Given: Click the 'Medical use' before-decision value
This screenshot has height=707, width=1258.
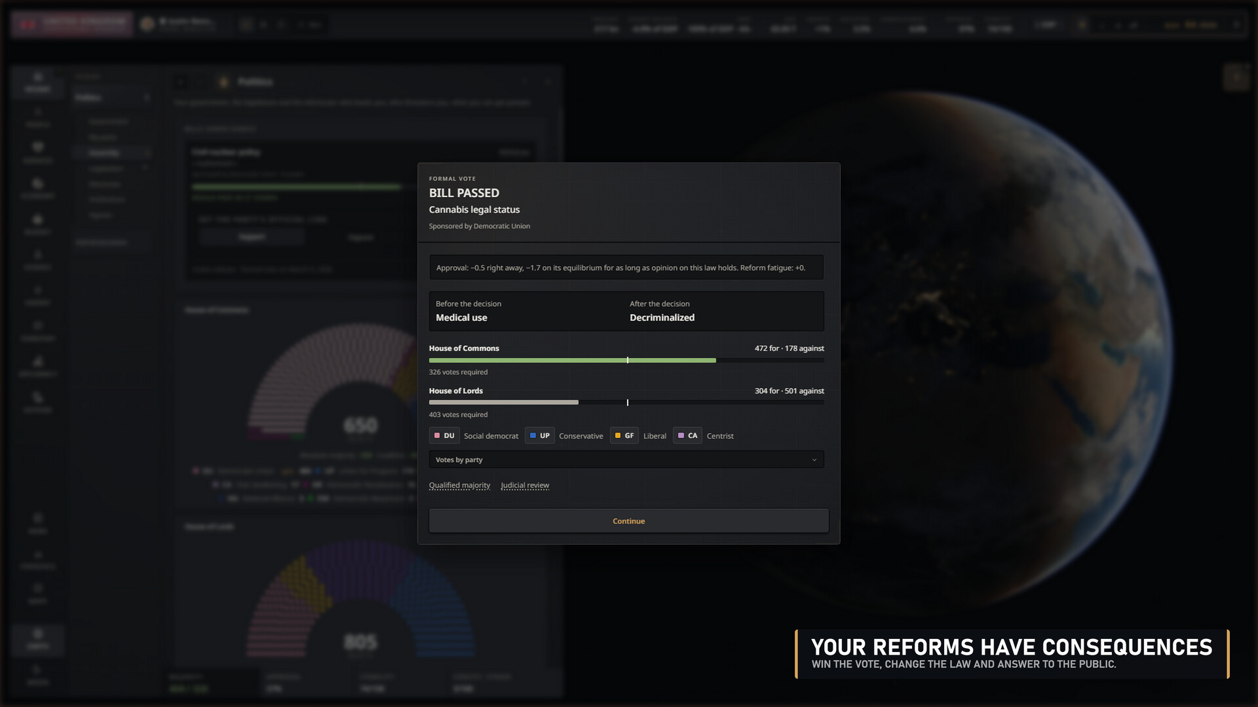Looking at the screenshot, I should tap(461, 317).
